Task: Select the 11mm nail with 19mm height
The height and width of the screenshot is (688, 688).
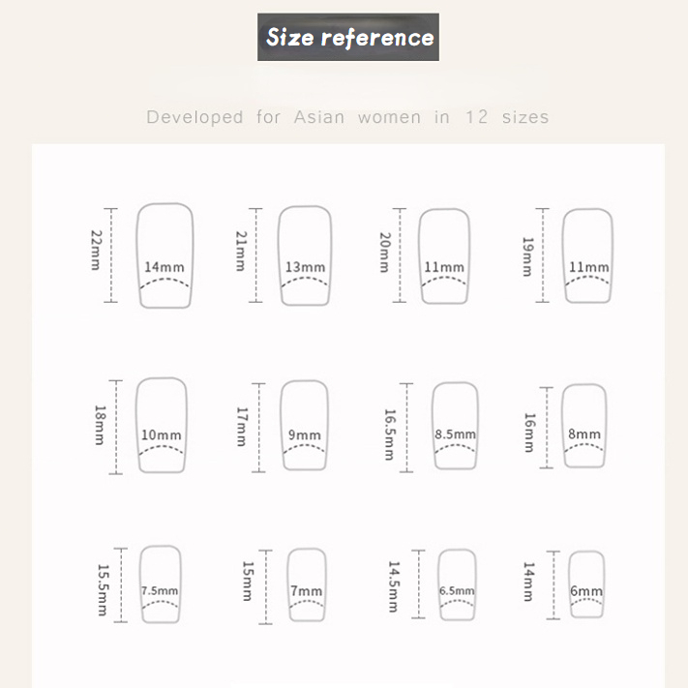Action: [588, 255]
